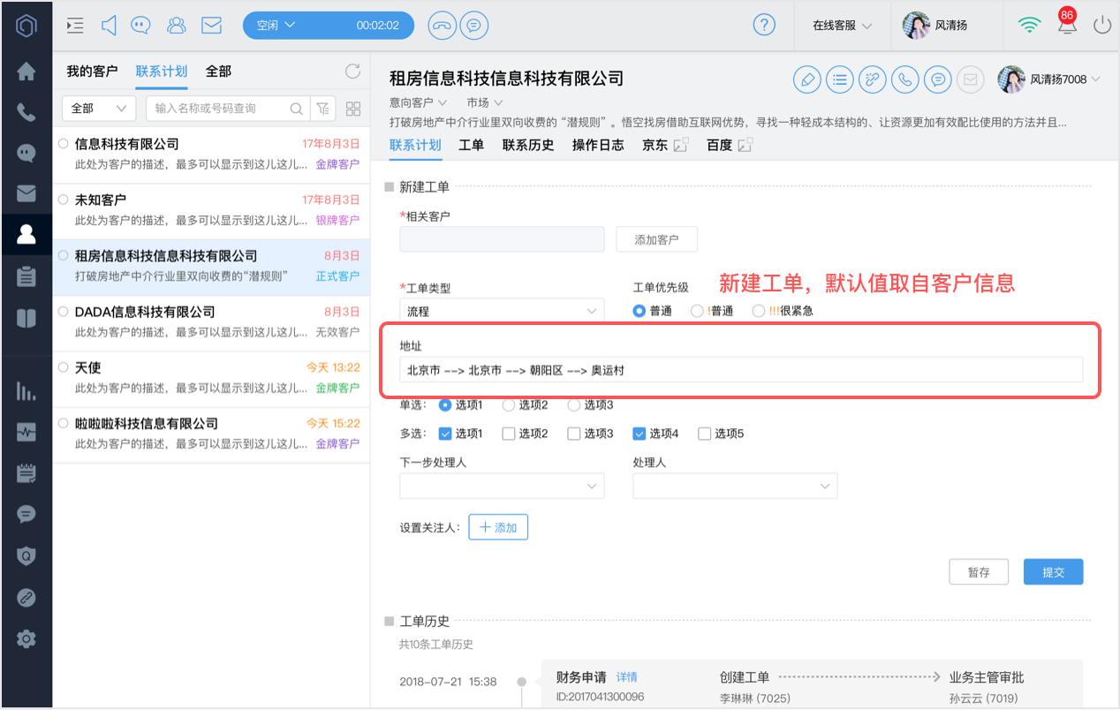Check 多选 选项5 checkbox
1120x710 pixels.
coord(705,434)
